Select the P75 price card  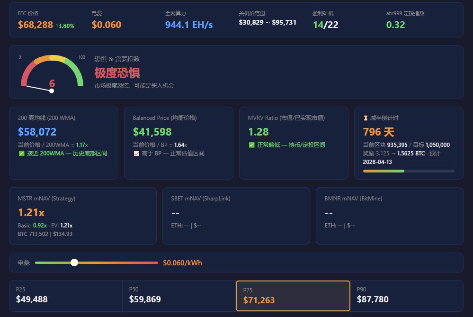[293, 296]
